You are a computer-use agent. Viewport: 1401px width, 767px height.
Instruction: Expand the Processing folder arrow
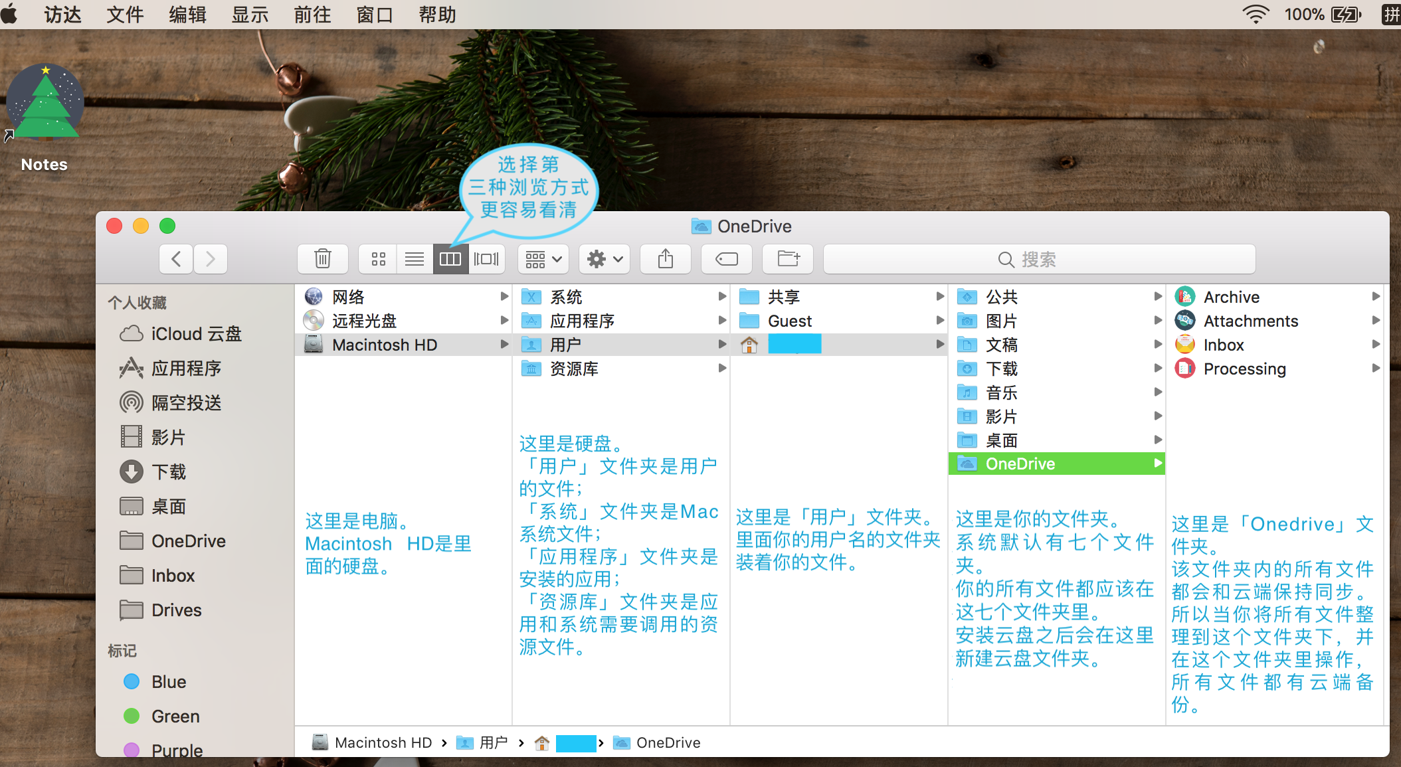(x=1376, y=369)
